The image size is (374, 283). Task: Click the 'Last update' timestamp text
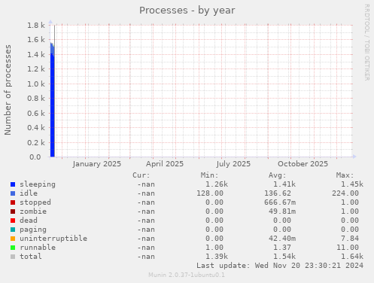(x=280, y=266)
